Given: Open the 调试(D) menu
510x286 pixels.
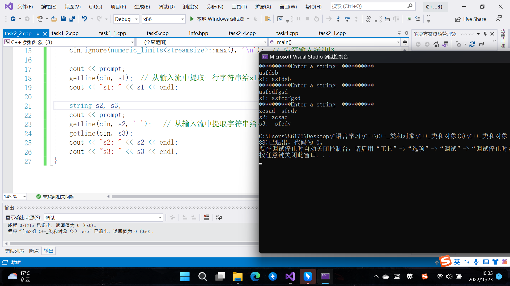Looking at the screenshot, I should coord(166,7).
